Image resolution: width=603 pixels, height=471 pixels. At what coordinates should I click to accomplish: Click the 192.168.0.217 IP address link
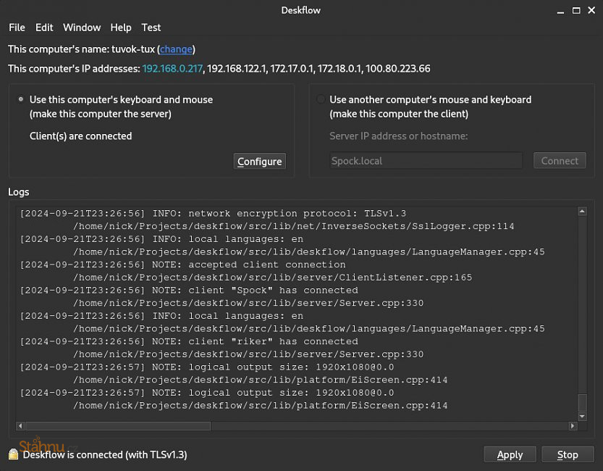pos(172,69)
